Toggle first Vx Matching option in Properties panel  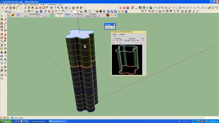click(x=113, y=40)
